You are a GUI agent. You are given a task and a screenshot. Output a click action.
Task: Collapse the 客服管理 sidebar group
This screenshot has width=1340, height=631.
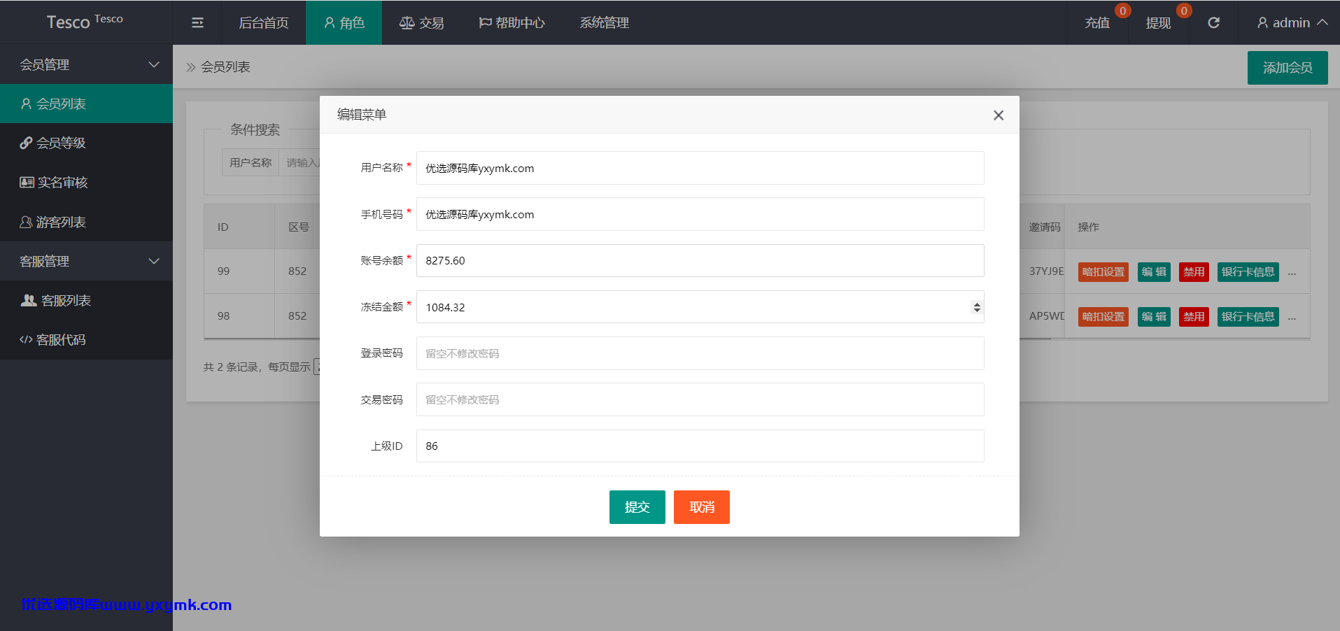click(86, 261)
